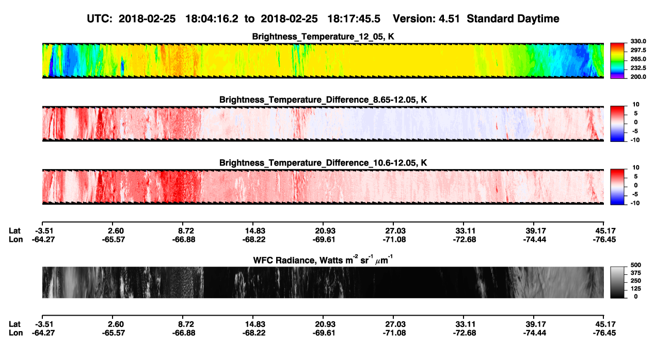Select the grayscale WFC Radiance image strip
Image resolution: width=671 pixels, height=344 pixels.
point(323,282)
